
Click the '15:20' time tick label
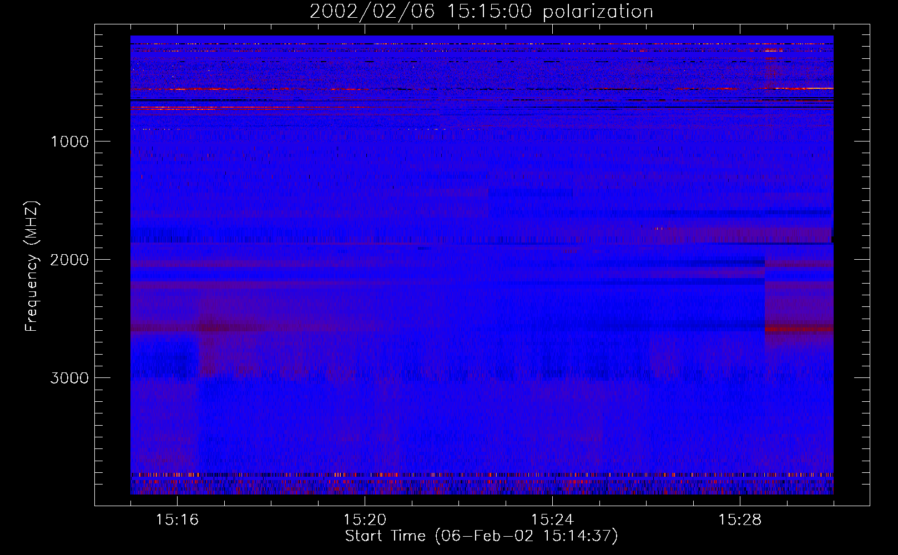click(365, 520)
